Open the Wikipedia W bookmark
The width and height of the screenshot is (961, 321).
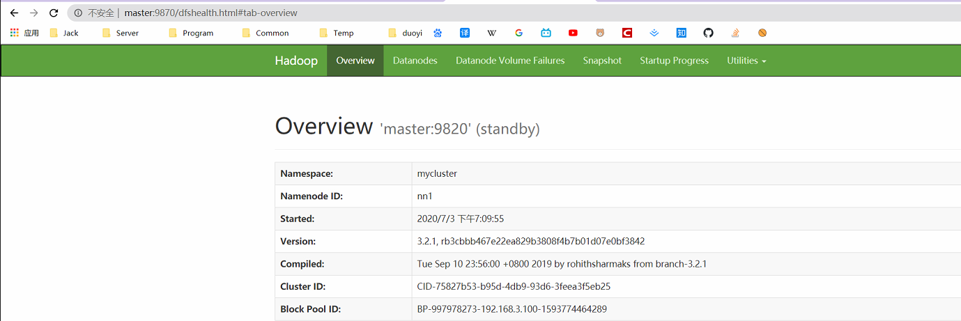click(492, 33)
